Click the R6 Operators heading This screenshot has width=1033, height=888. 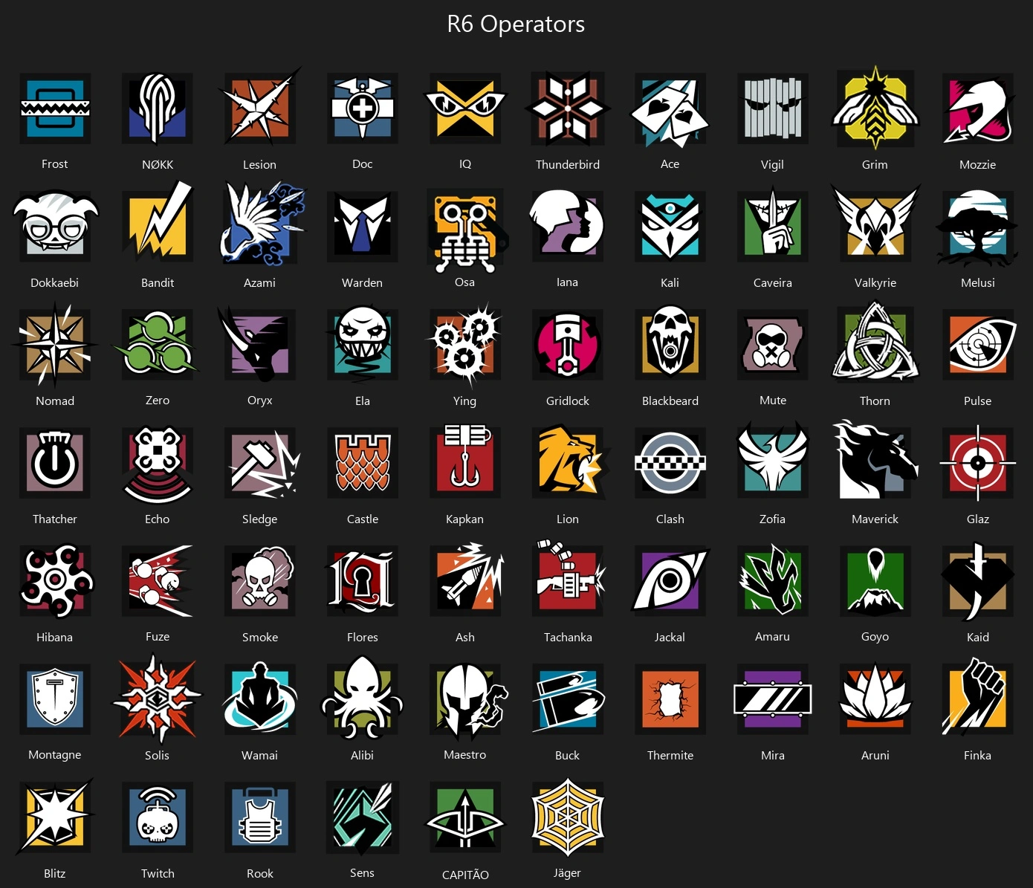point(516,24)
